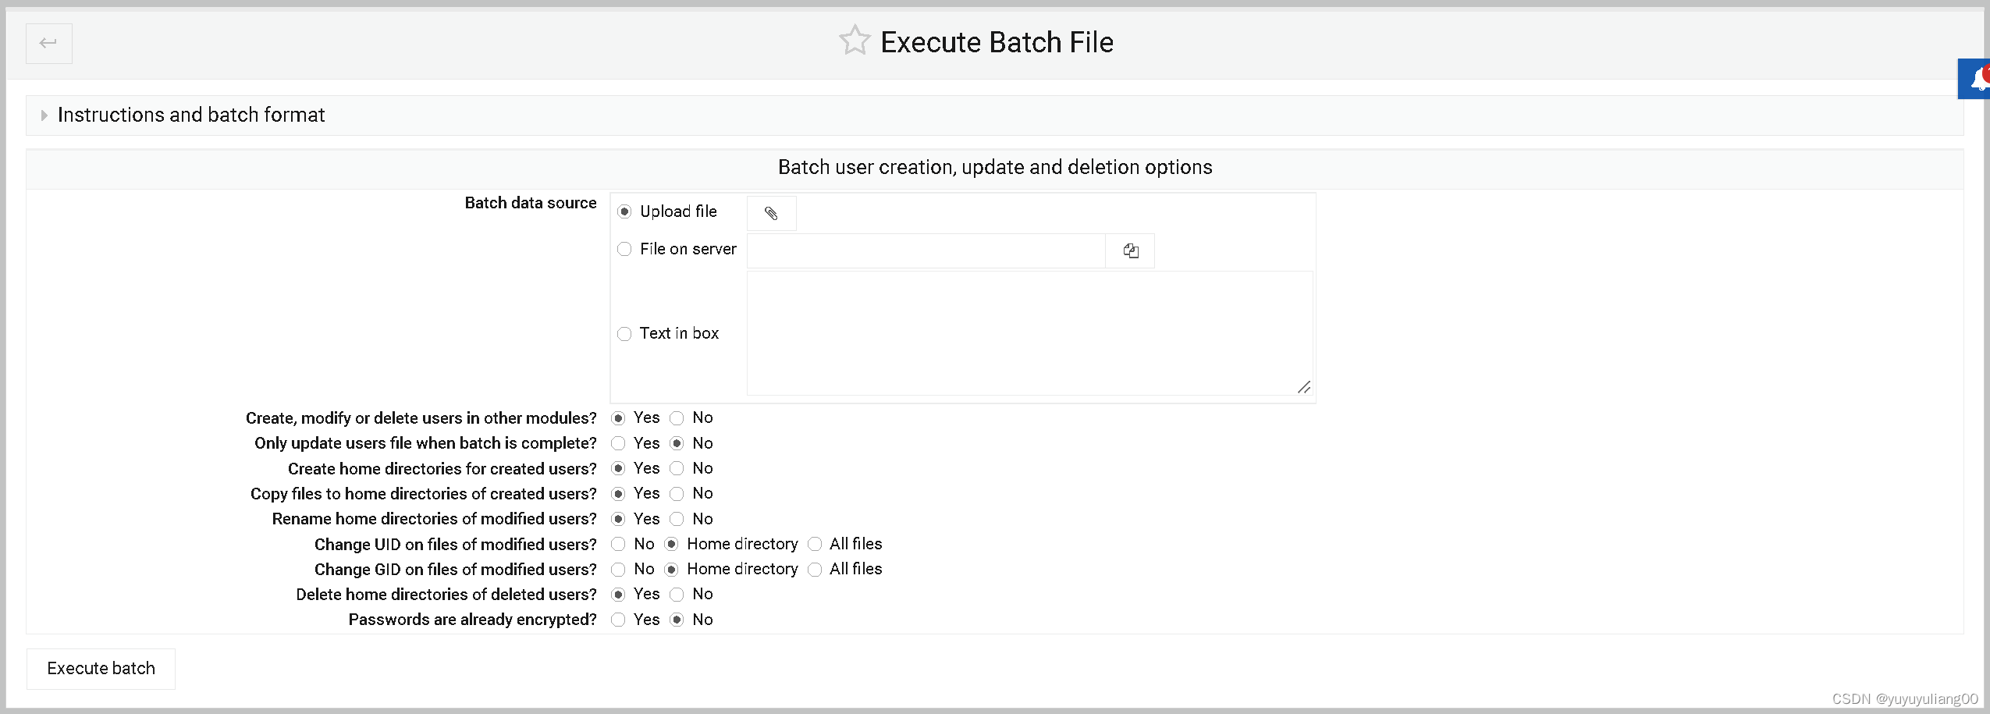Choose Yes for update users file when complete
The image size is (1990, 714).
(x=618, y=443)
